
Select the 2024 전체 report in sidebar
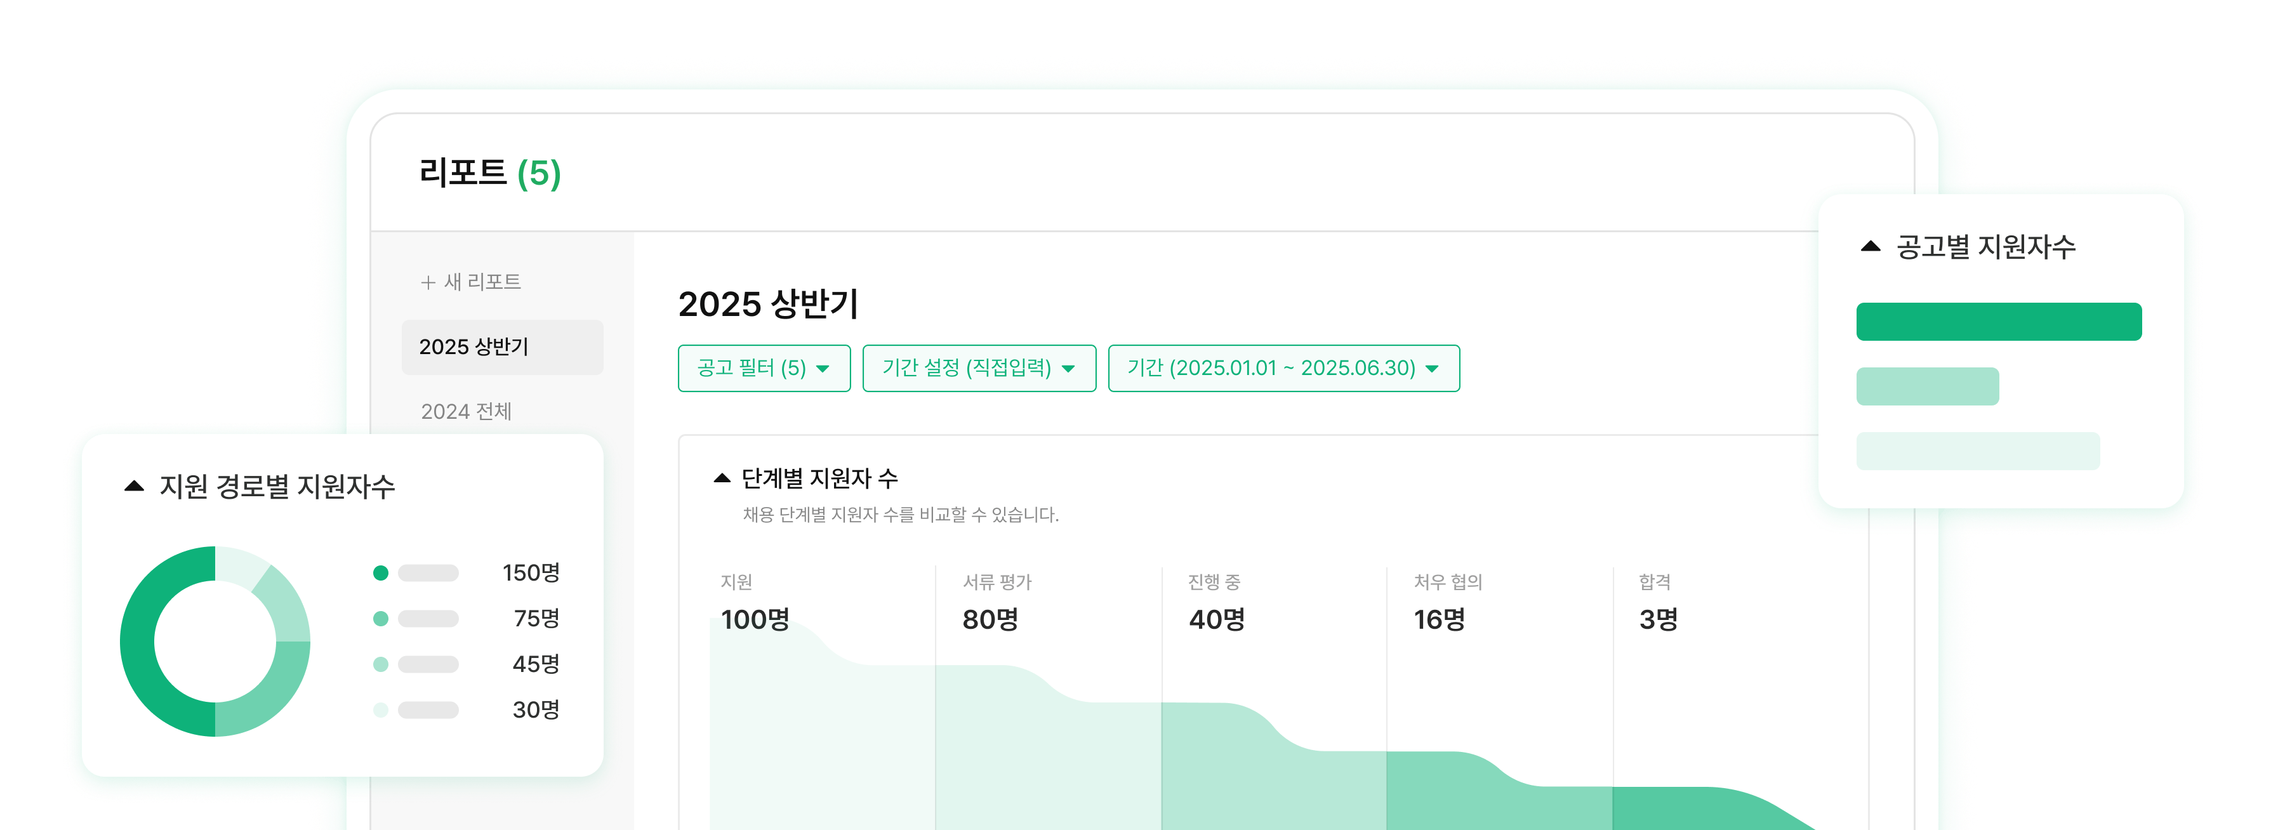[467, 411]
